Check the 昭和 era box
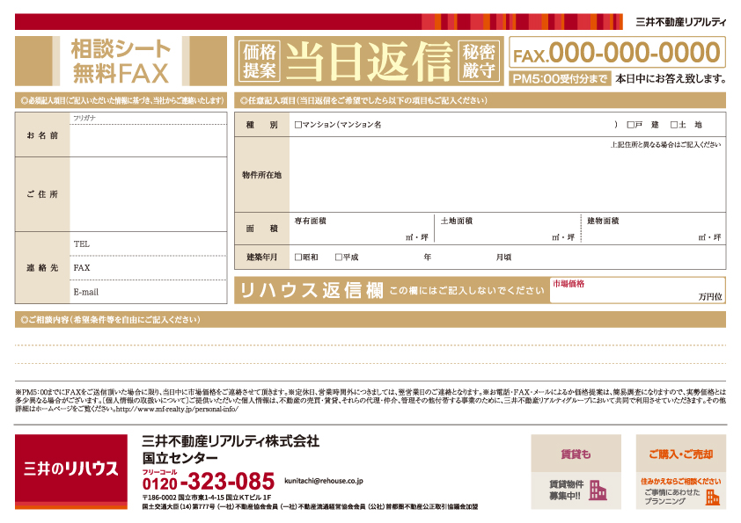Image resolution: width=741 pixels, height=523 pixels. [297, 258]
